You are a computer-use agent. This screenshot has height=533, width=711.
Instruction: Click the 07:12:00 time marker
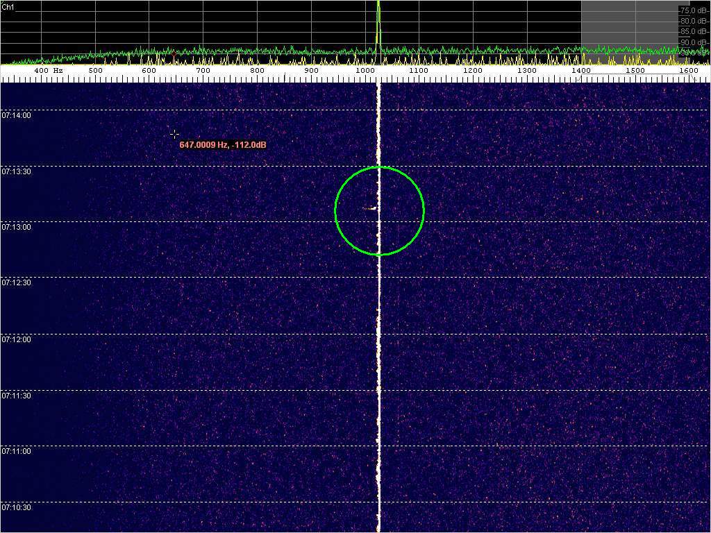(x=16, y=339)
